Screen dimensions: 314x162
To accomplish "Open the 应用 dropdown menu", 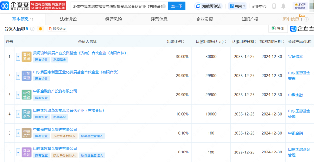I will (237, 6).
